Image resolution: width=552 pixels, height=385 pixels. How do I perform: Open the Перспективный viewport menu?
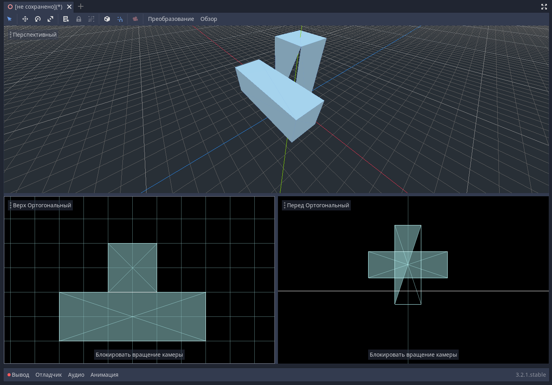point(33,35)
